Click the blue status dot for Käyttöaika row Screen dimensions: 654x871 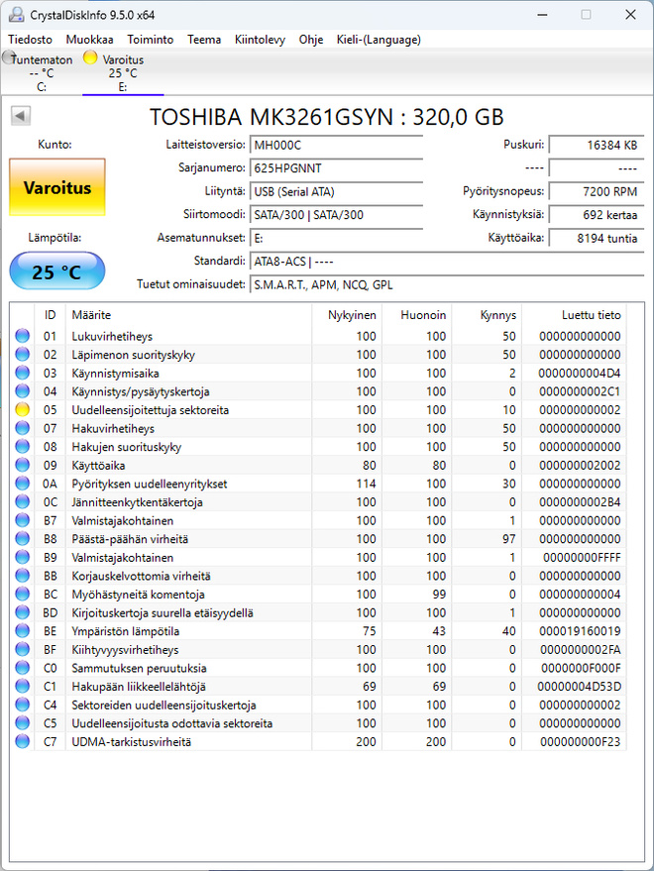(22, 466)
